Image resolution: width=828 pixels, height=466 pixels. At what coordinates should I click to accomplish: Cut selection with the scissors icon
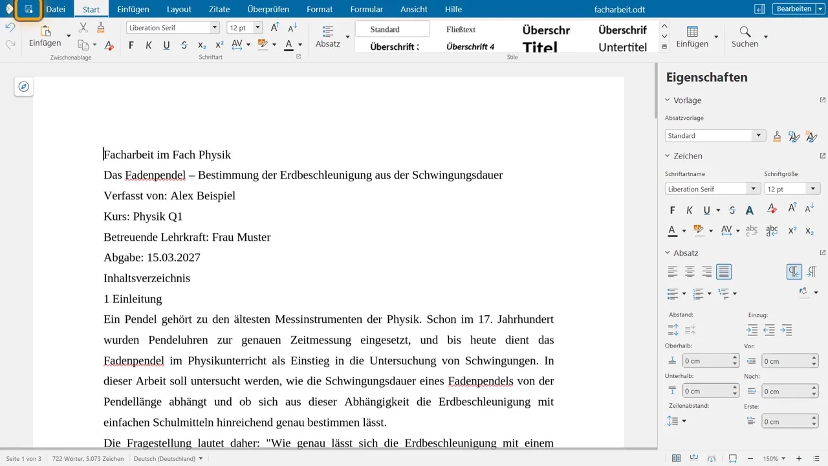click(x=83, y=27)
